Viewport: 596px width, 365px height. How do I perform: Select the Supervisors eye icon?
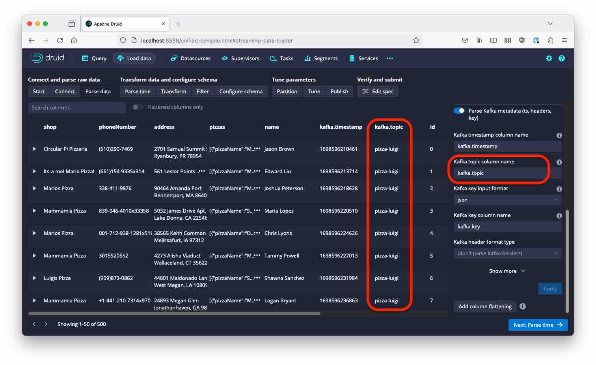224,58
